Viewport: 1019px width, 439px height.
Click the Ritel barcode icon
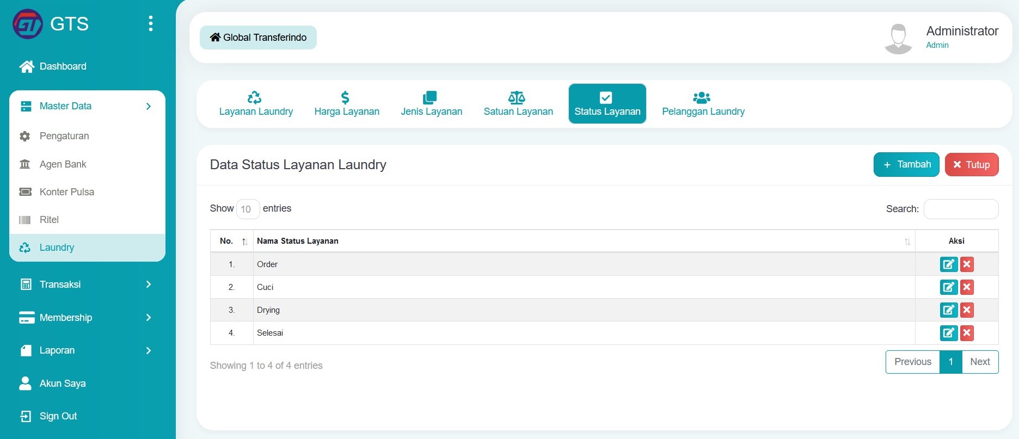(x=25, y=220)
